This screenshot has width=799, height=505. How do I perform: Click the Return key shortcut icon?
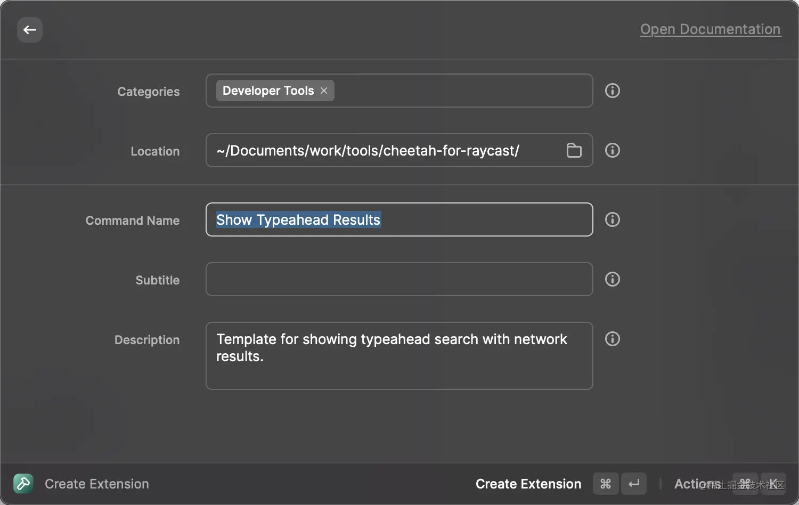634,484
